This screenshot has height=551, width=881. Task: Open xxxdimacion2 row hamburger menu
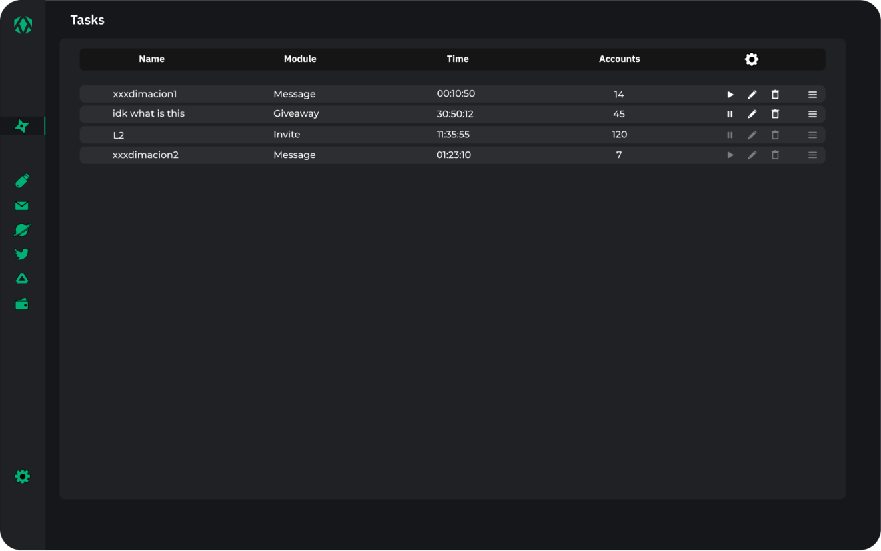(812, 155)
